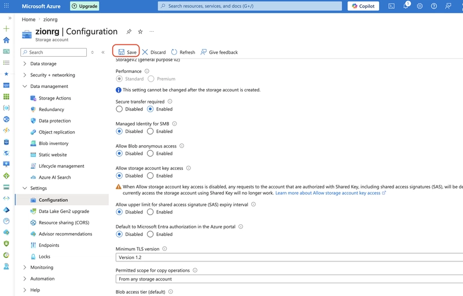Open portal settings gear icon

click(x=420, y=6)
